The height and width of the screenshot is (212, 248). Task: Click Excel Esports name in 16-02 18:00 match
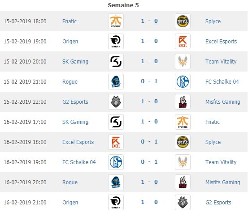coord(78,142)
